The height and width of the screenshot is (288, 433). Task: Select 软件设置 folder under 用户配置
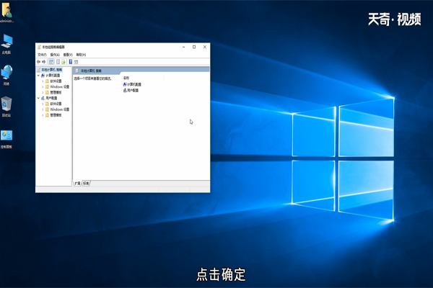pyautogui.click(x=53, y=104)
